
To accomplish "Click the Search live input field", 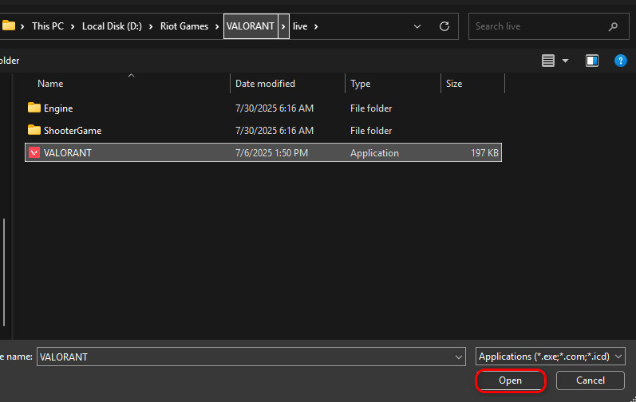I will tap(548, 26).
